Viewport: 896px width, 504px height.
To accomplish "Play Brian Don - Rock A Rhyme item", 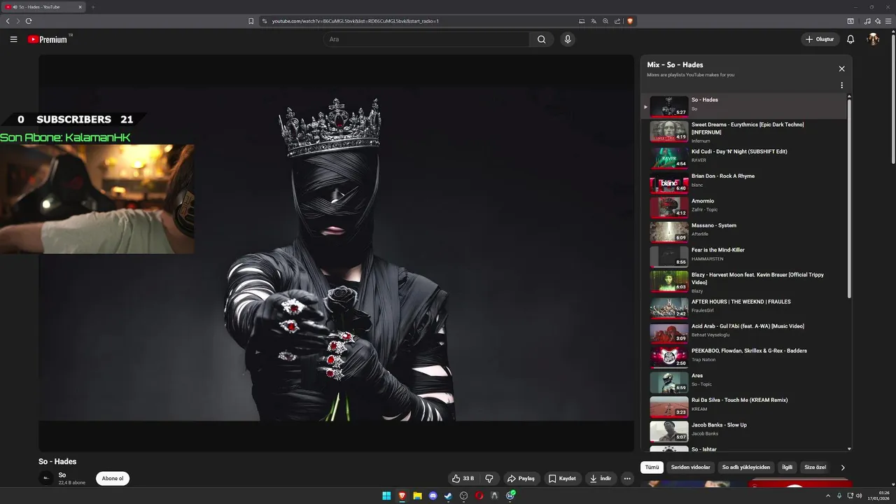I will 744,183.
